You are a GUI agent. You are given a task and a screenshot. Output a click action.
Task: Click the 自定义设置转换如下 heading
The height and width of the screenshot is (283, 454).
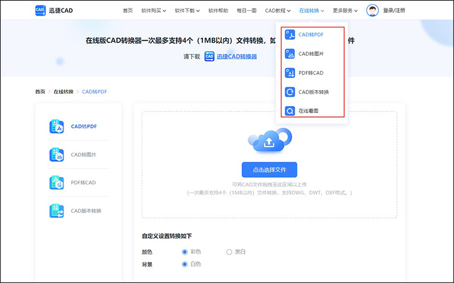tap(167, 236)
